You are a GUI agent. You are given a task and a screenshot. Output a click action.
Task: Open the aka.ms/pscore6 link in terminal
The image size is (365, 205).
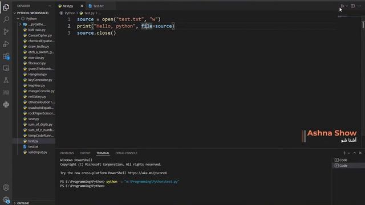[x=147, y=173]
